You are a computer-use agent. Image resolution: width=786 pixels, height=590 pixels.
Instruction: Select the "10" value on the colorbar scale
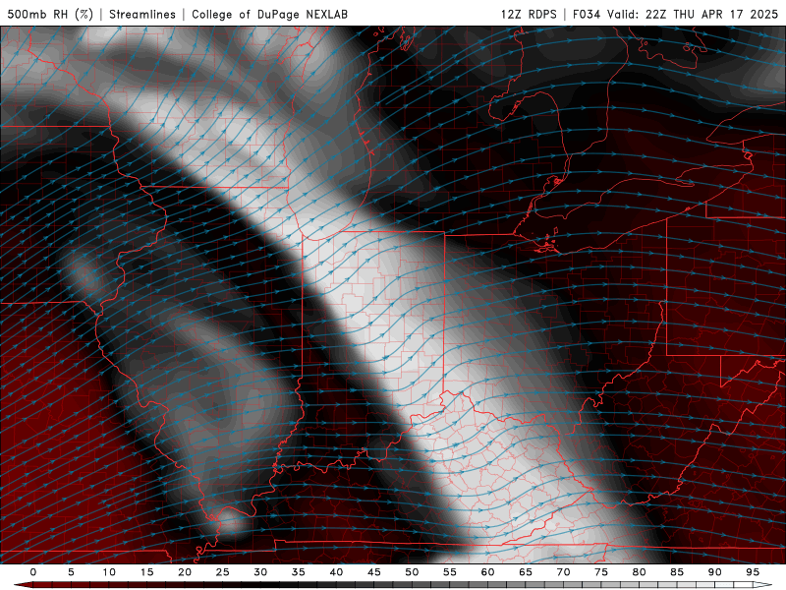tap(109, 572)
